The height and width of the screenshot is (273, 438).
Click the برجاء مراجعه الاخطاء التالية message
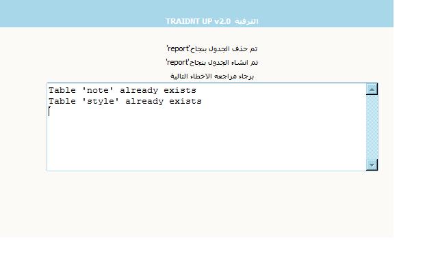(x=212, y=76)
